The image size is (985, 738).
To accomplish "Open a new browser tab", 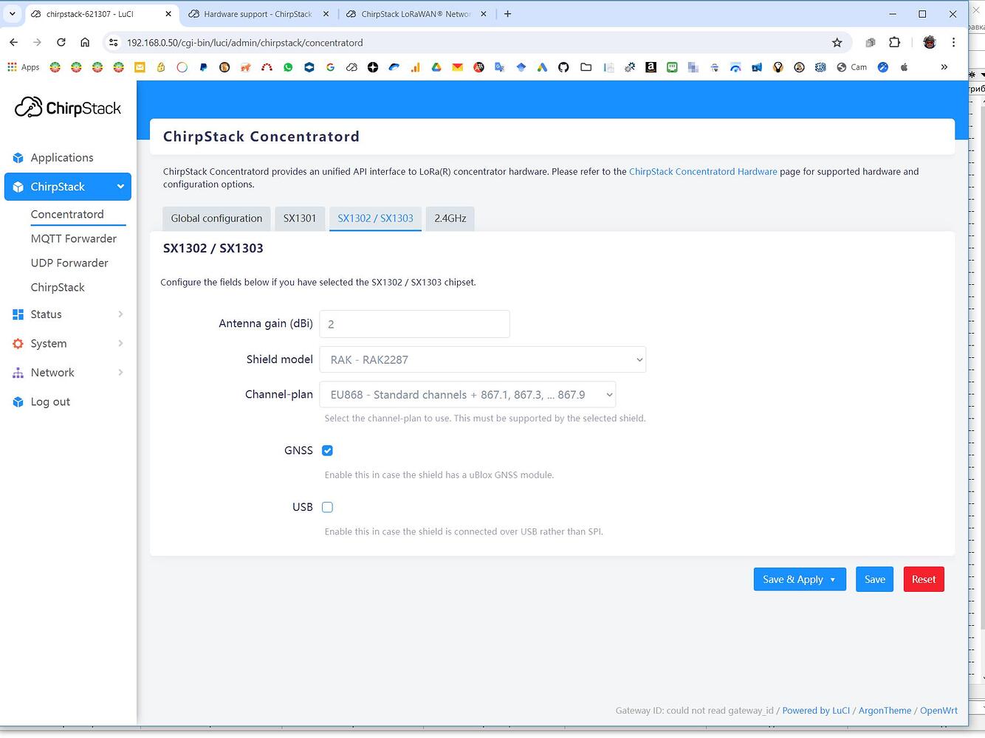I will coord(507,14).
